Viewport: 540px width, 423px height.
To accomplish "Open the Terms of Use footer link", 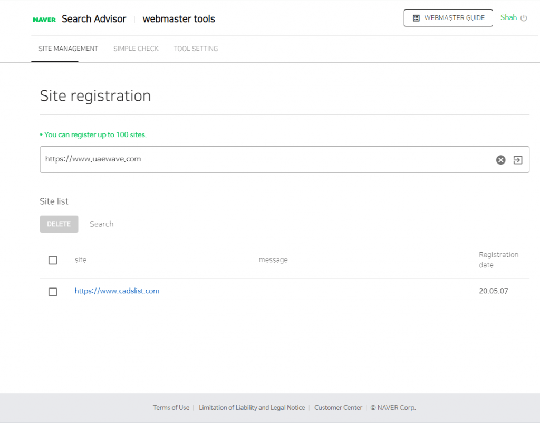I will [171, 408].
